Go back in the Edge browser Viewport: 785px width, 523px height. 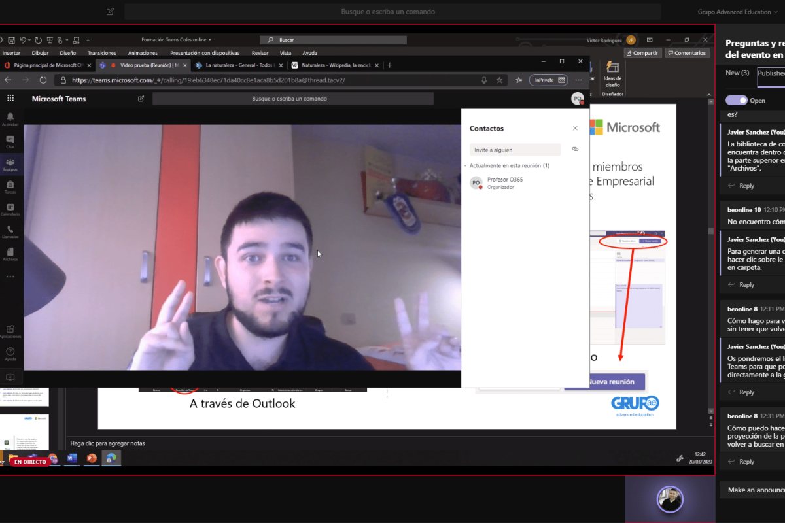[x=8, y=80]
